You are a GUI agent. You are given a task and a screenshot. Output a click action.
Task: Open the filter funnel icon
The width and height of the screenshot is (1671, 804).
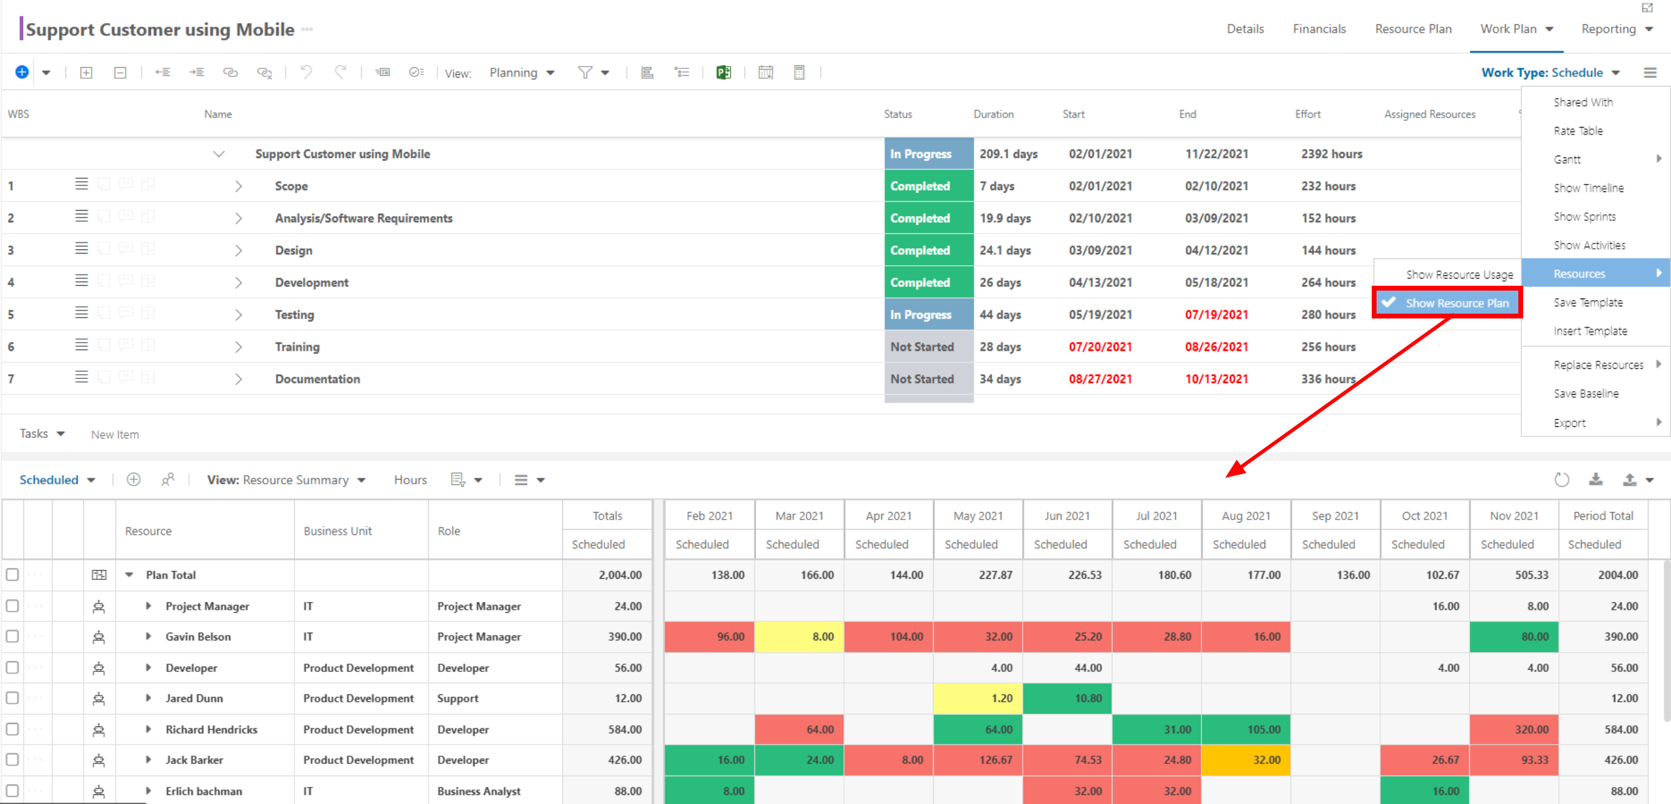586,73
